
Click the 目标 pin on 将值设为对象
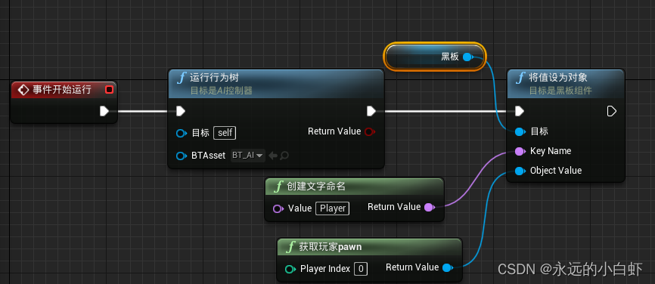[x=520, y=131]
